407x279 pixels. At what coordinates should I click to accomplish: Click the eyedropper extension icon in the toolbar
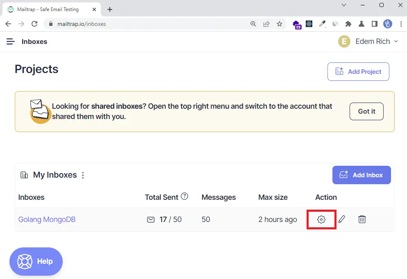[322, 24]
